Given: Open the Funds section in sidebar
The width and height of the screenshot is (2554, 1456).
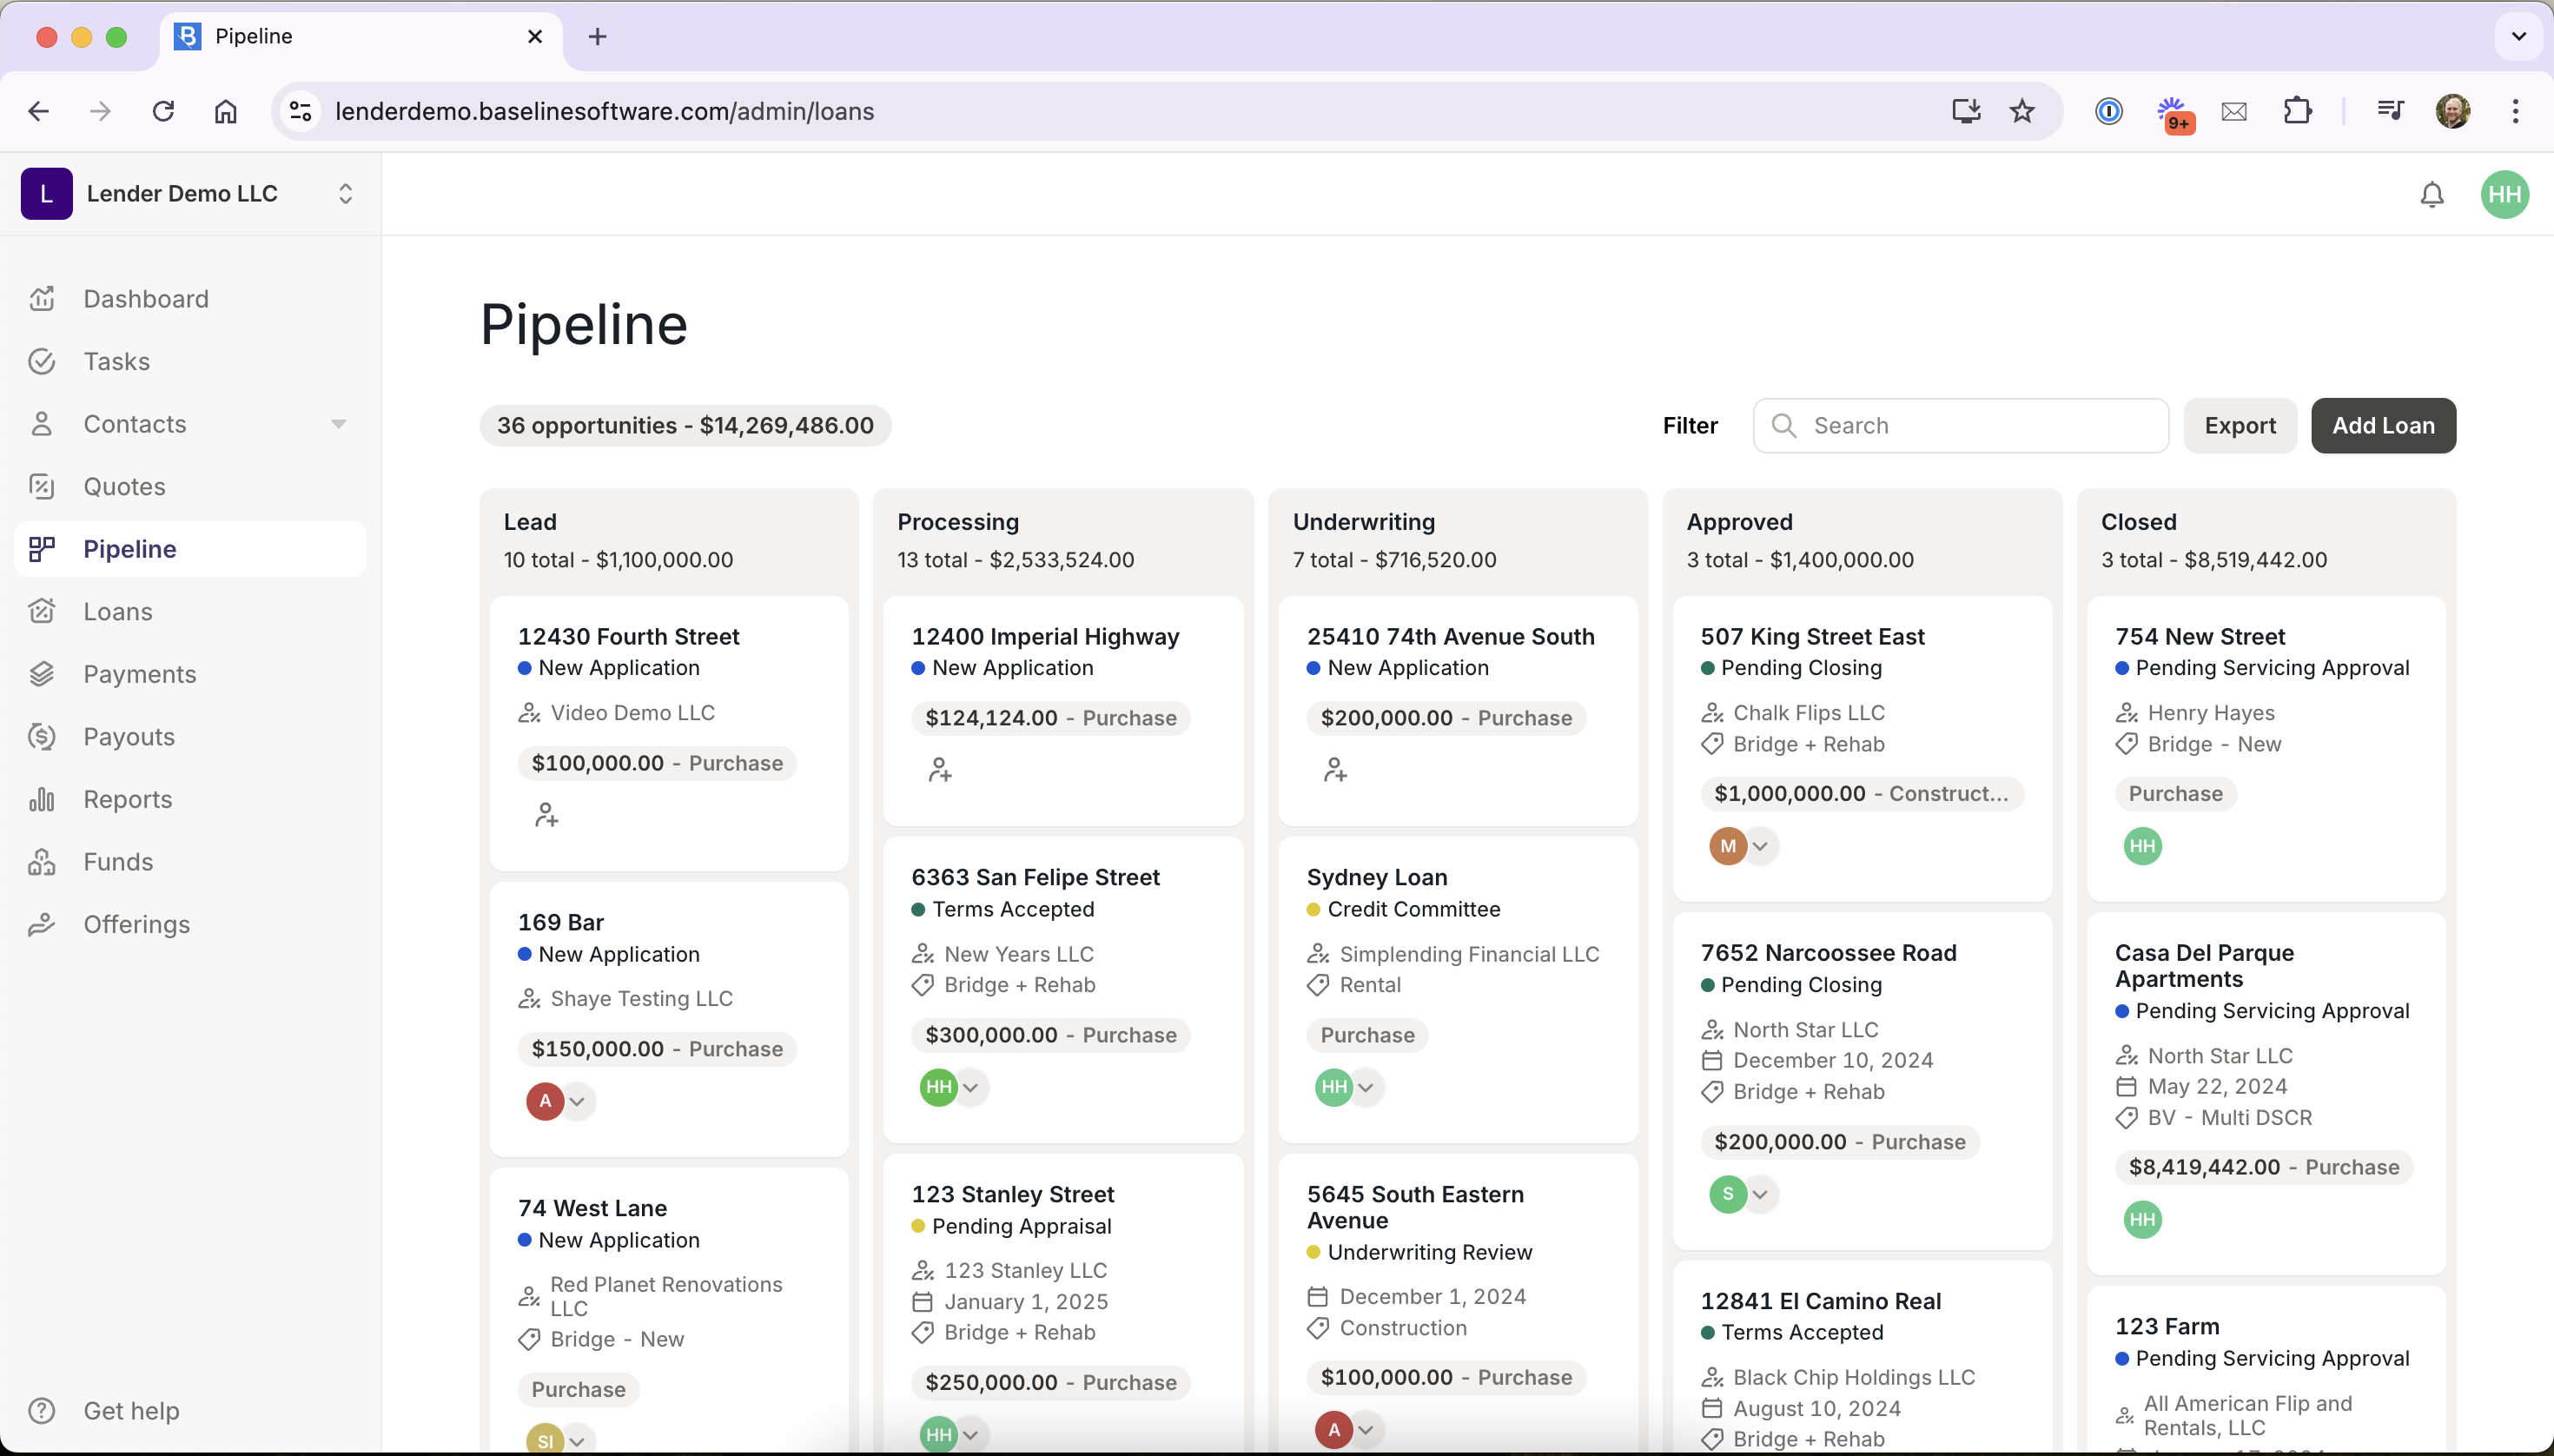Looking at the screenshot, I should point(117,862).
